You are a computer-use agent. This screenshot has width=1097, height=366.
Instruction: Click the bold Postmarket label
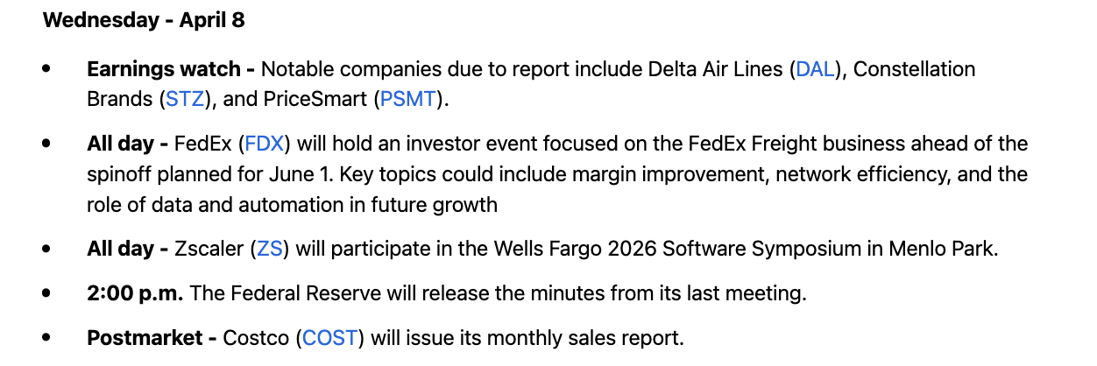pyautogui.click(x=152, y=338)
